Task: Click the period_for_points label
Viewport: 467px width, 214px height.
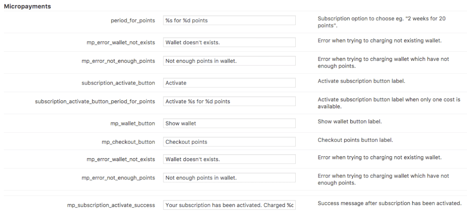Action: point(133,21)
